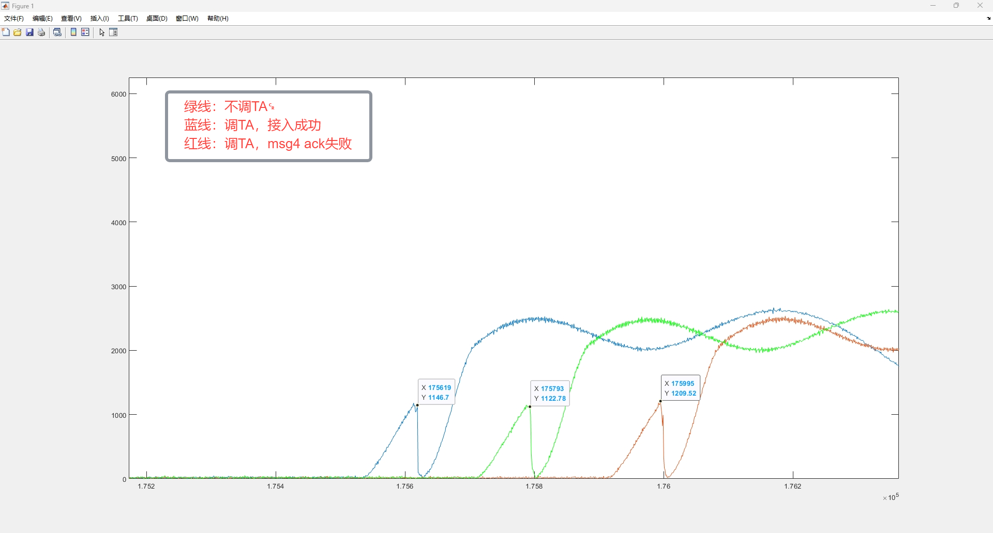Open the Property Inspector panel icon

click(114, 33)
